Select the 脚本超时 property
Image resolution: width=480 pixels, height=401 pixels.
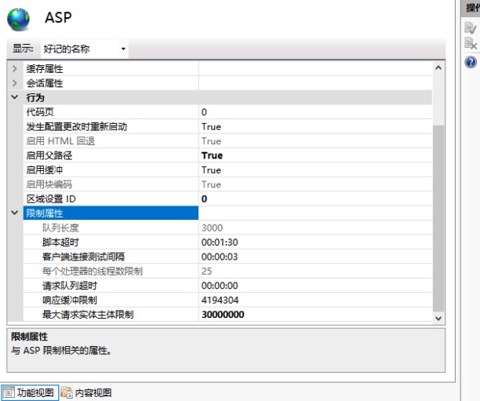[x=227, y=242]
